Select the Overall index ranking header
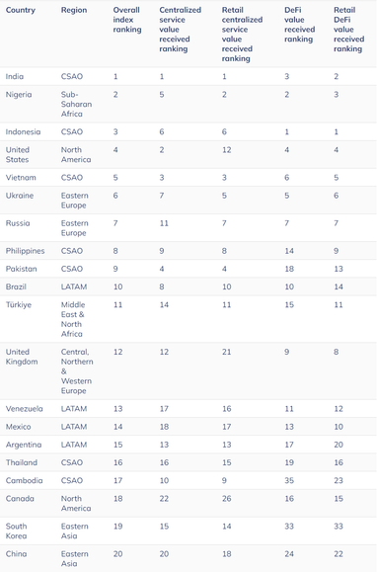This screenshot has height=572, width=377. pyautogui.click(x=127, y=20)
